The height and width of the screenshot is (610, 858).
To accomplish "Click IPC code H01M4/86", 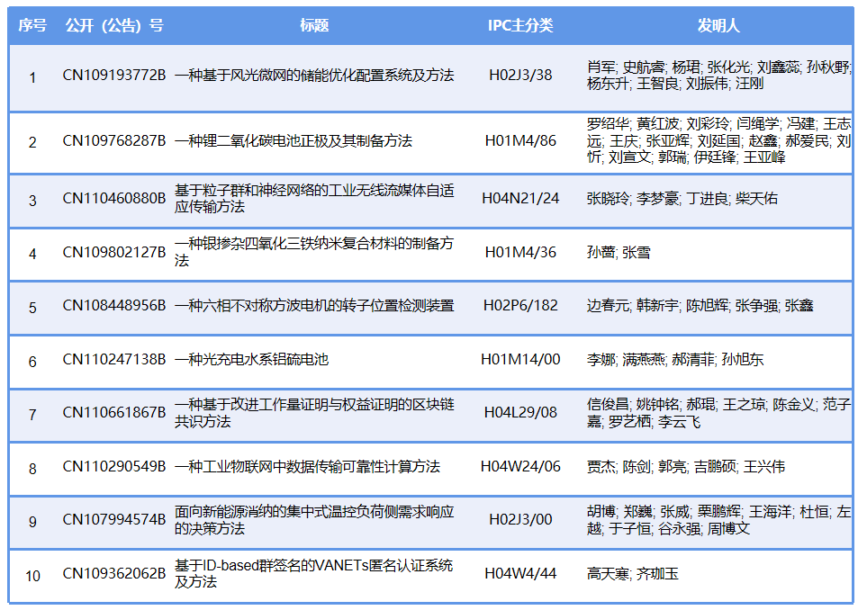I will (520, 140).
